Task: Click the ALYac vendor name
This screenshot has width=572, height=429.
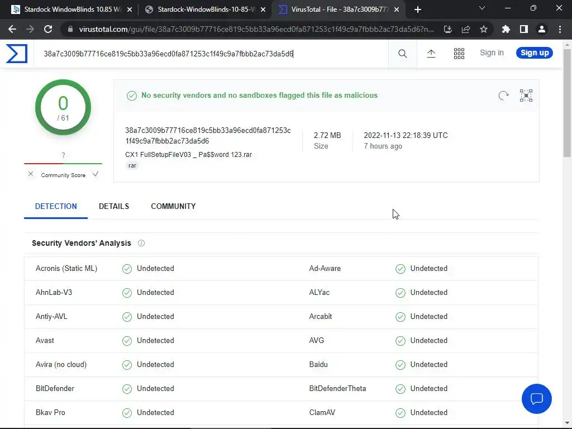Action: [x=319, y=293]
